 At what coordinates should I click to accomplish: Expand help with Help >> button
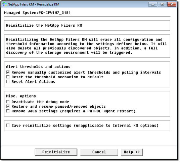click(132, 152)
